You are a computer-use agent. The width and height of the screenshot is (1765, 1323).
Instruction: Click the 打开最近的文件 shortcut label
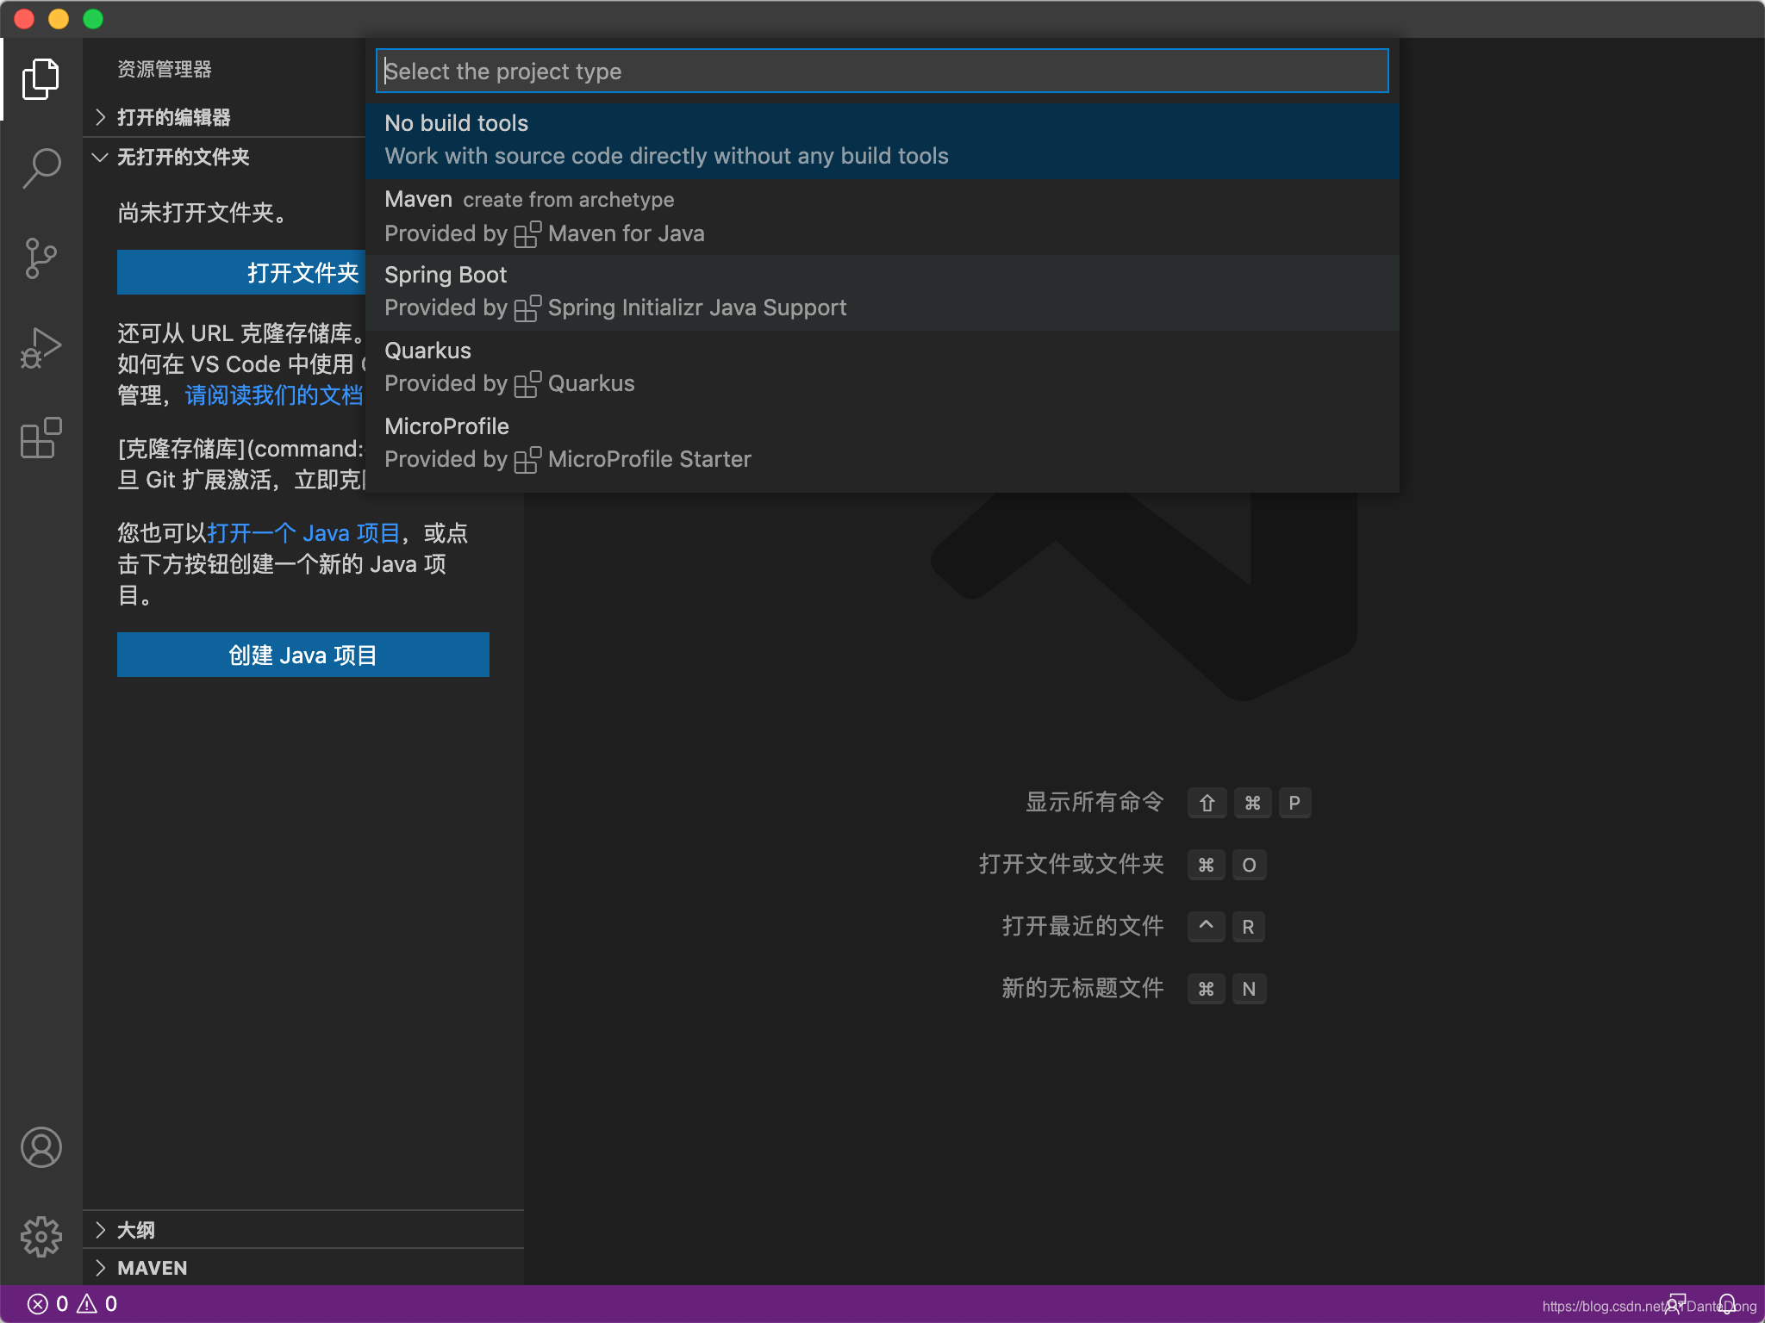click(1082, 926)
